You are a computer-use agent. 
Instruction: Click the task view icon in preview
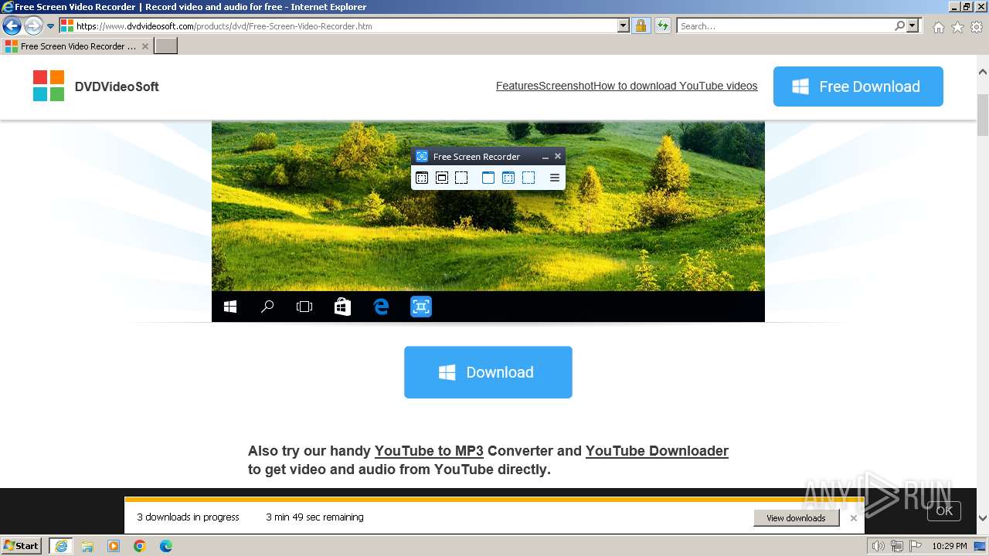[x=304, y=307]
